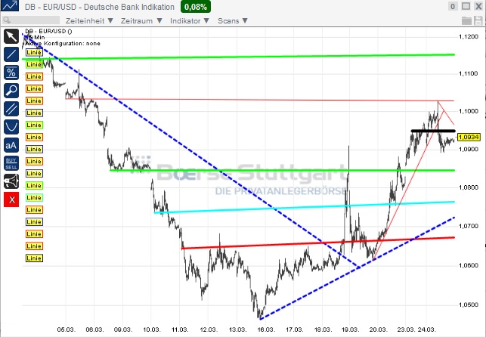Select the cyan-bordered Linie label
This screenshot has width=486, height=337.
[34, 198]
